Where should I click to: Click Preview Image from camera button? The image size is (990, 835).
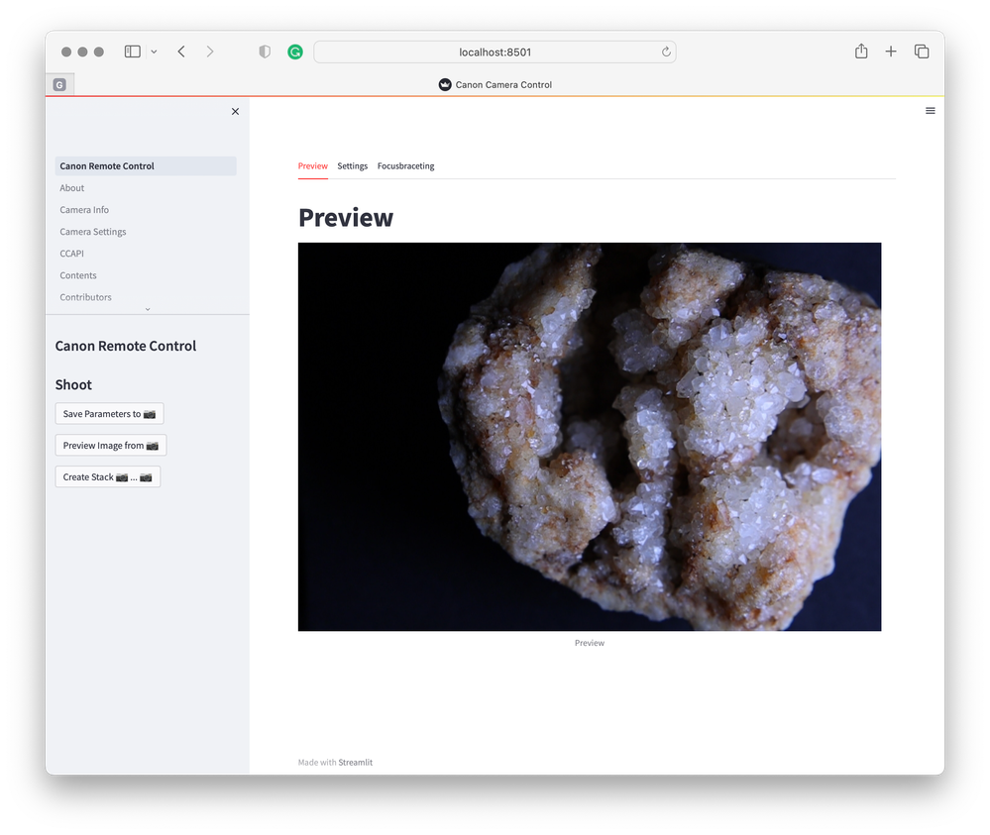[110, 446]
